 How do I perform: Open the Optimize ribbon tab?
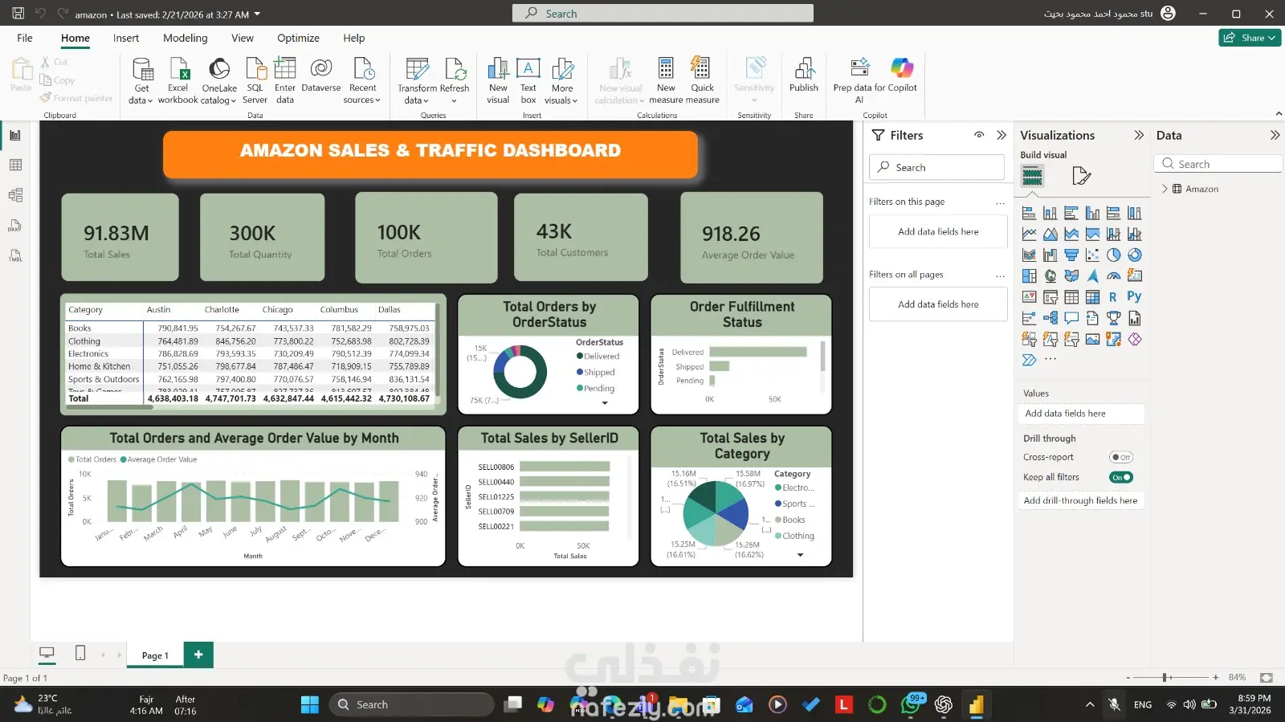[x=299, y=38]
